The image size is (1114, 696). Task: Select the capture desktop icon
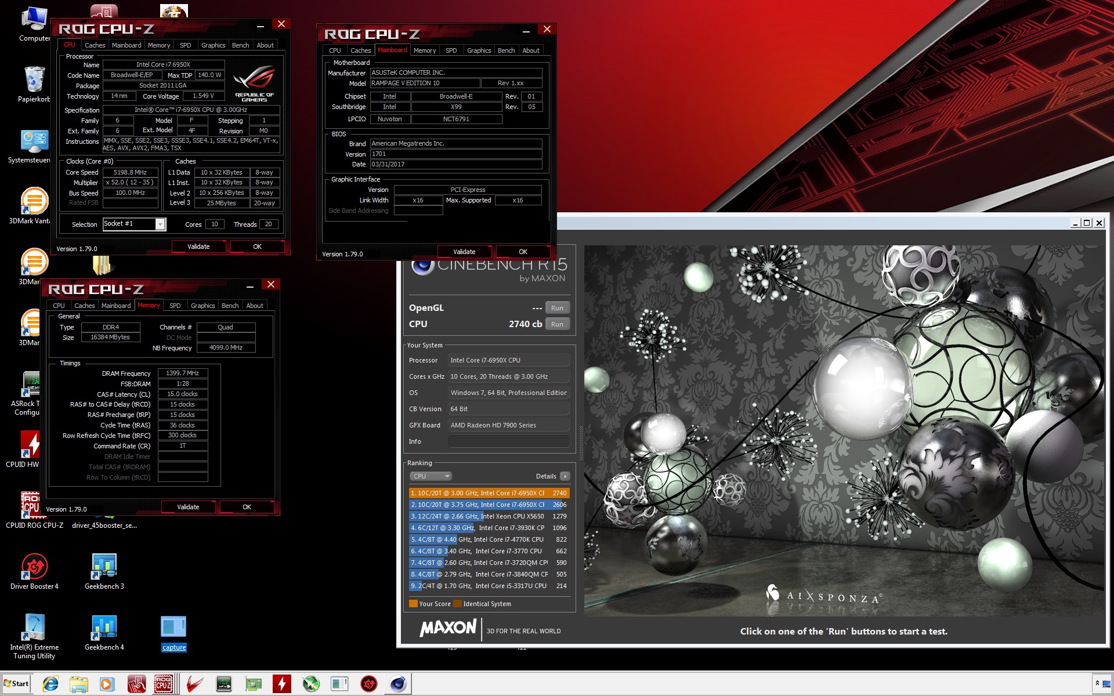pos(174,633)
